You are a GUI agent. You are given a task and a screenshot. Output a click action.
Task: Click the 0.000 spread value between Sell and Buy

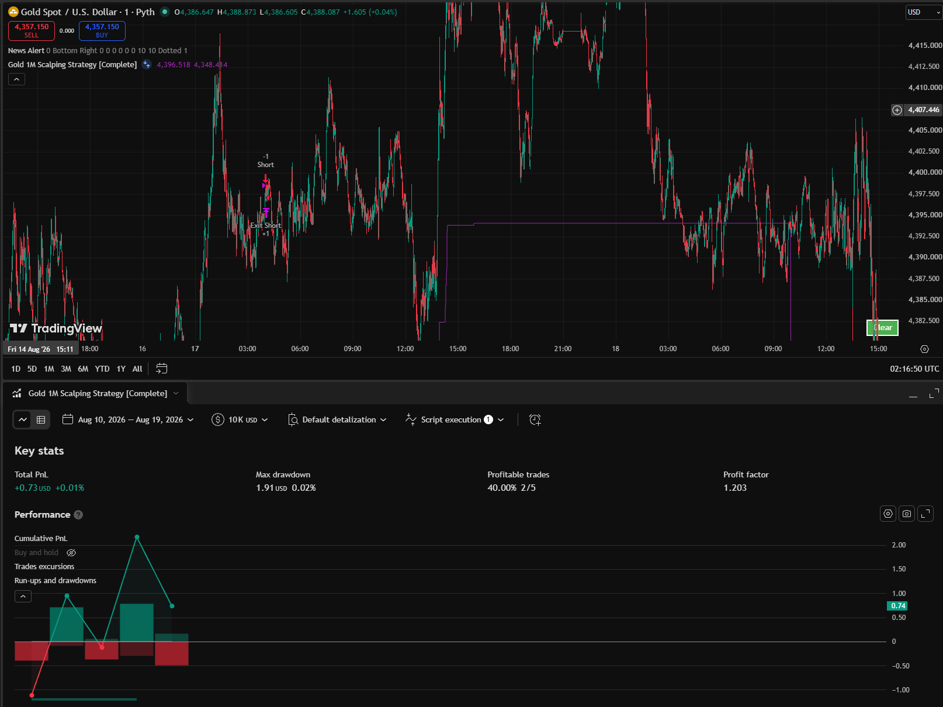pos(67,31)
